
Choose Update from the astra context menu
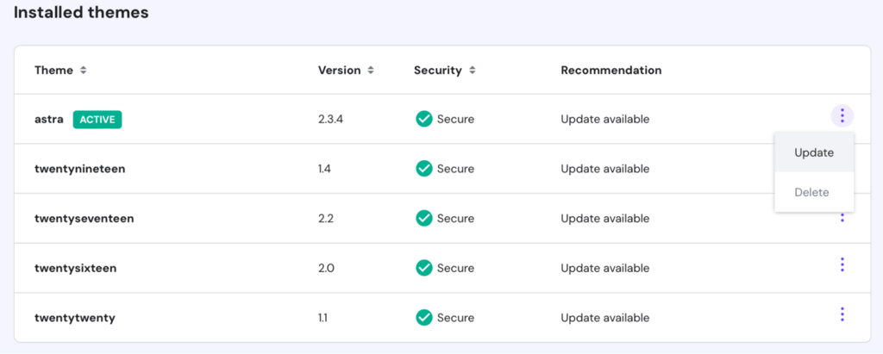(x=814, y=152)
